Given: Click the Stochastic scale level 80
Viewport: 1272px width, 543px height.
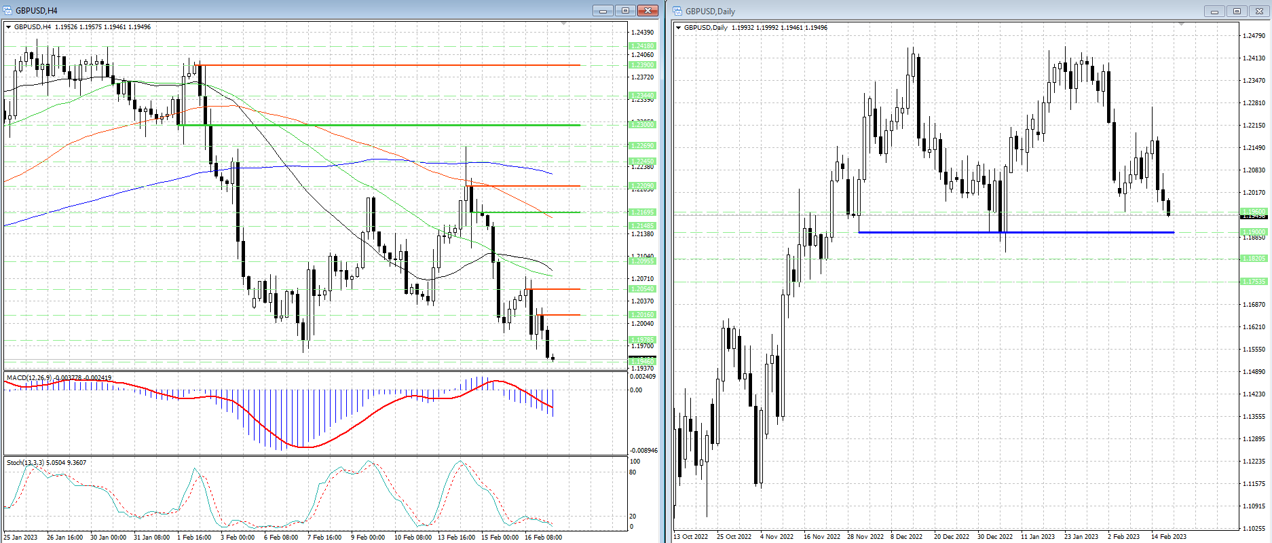Looking at the screenshot, I should coord(633,472).
